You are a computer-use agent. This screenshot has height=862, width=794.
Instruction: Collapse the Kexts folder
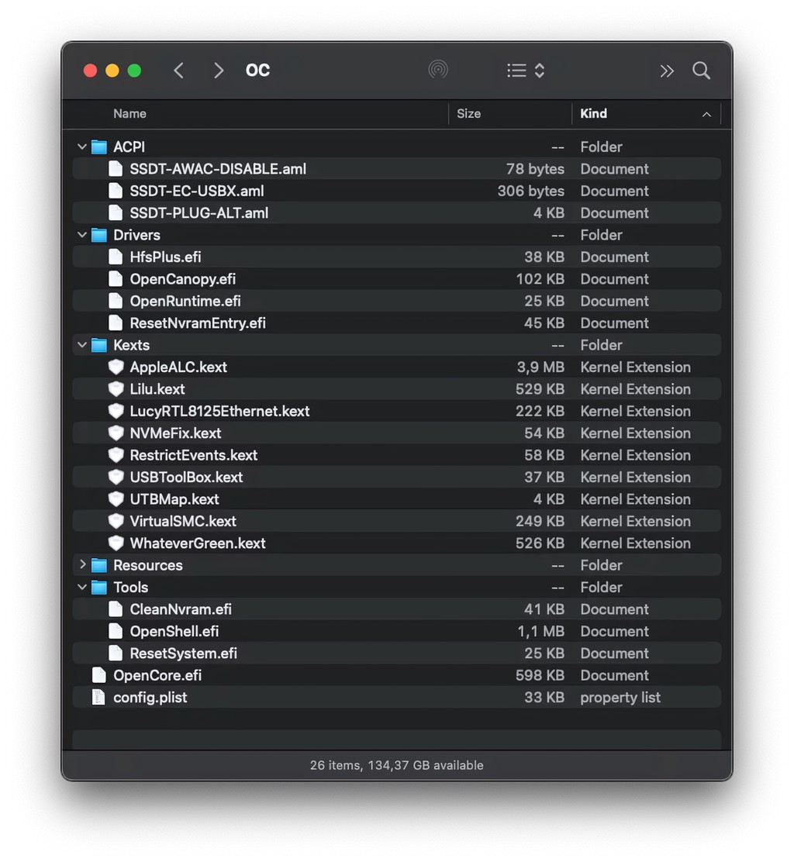[x=81, y=345]
